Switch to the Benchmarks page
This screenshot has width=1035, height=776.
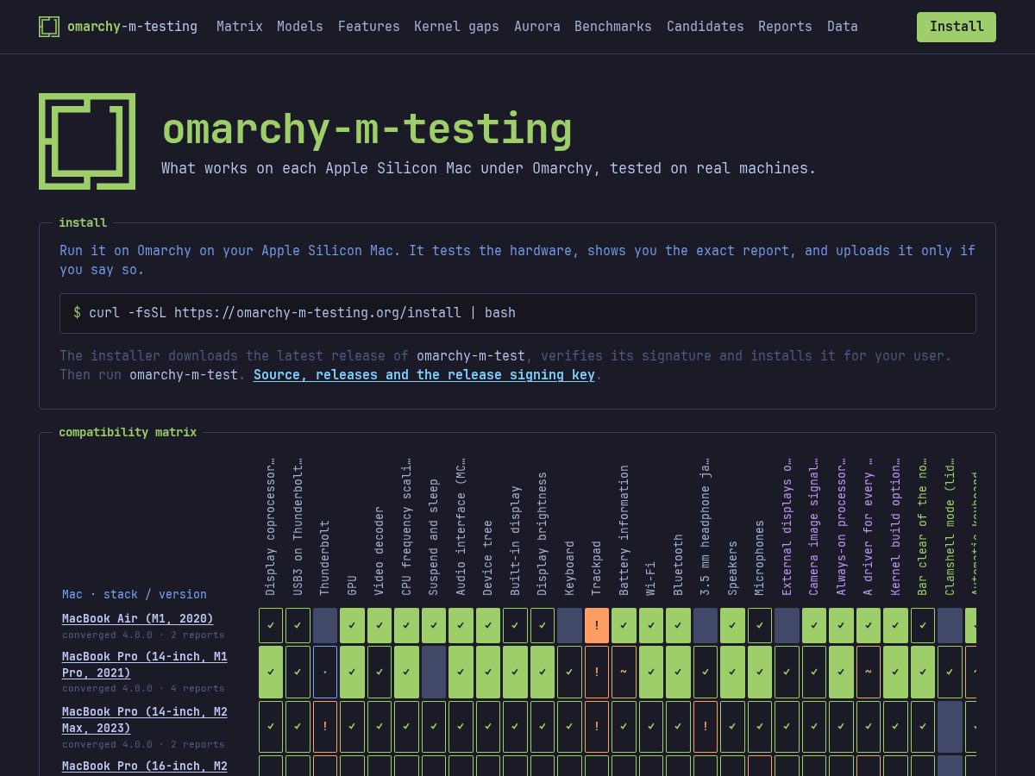(x=613, y=27)
